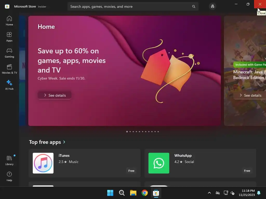
Task: Open the Apps section in the sidebar
Action: coord(9,37)
